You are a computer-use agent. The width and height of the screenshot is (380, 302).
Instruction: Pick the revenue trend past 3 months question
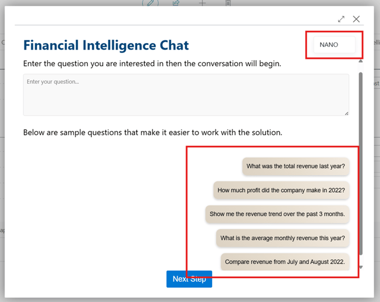277,214
